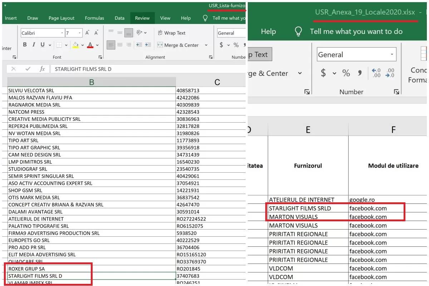Select column E header in right window
Screen dimensions: 429x286
click(308, 129)
